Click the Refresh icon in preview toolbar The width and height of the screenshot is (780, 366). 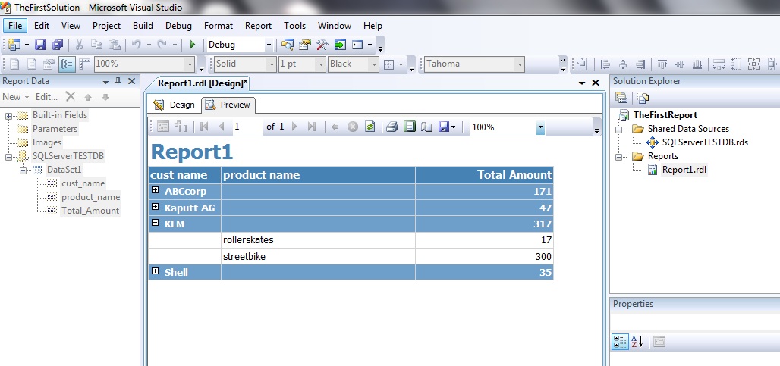tap(369, 127)
